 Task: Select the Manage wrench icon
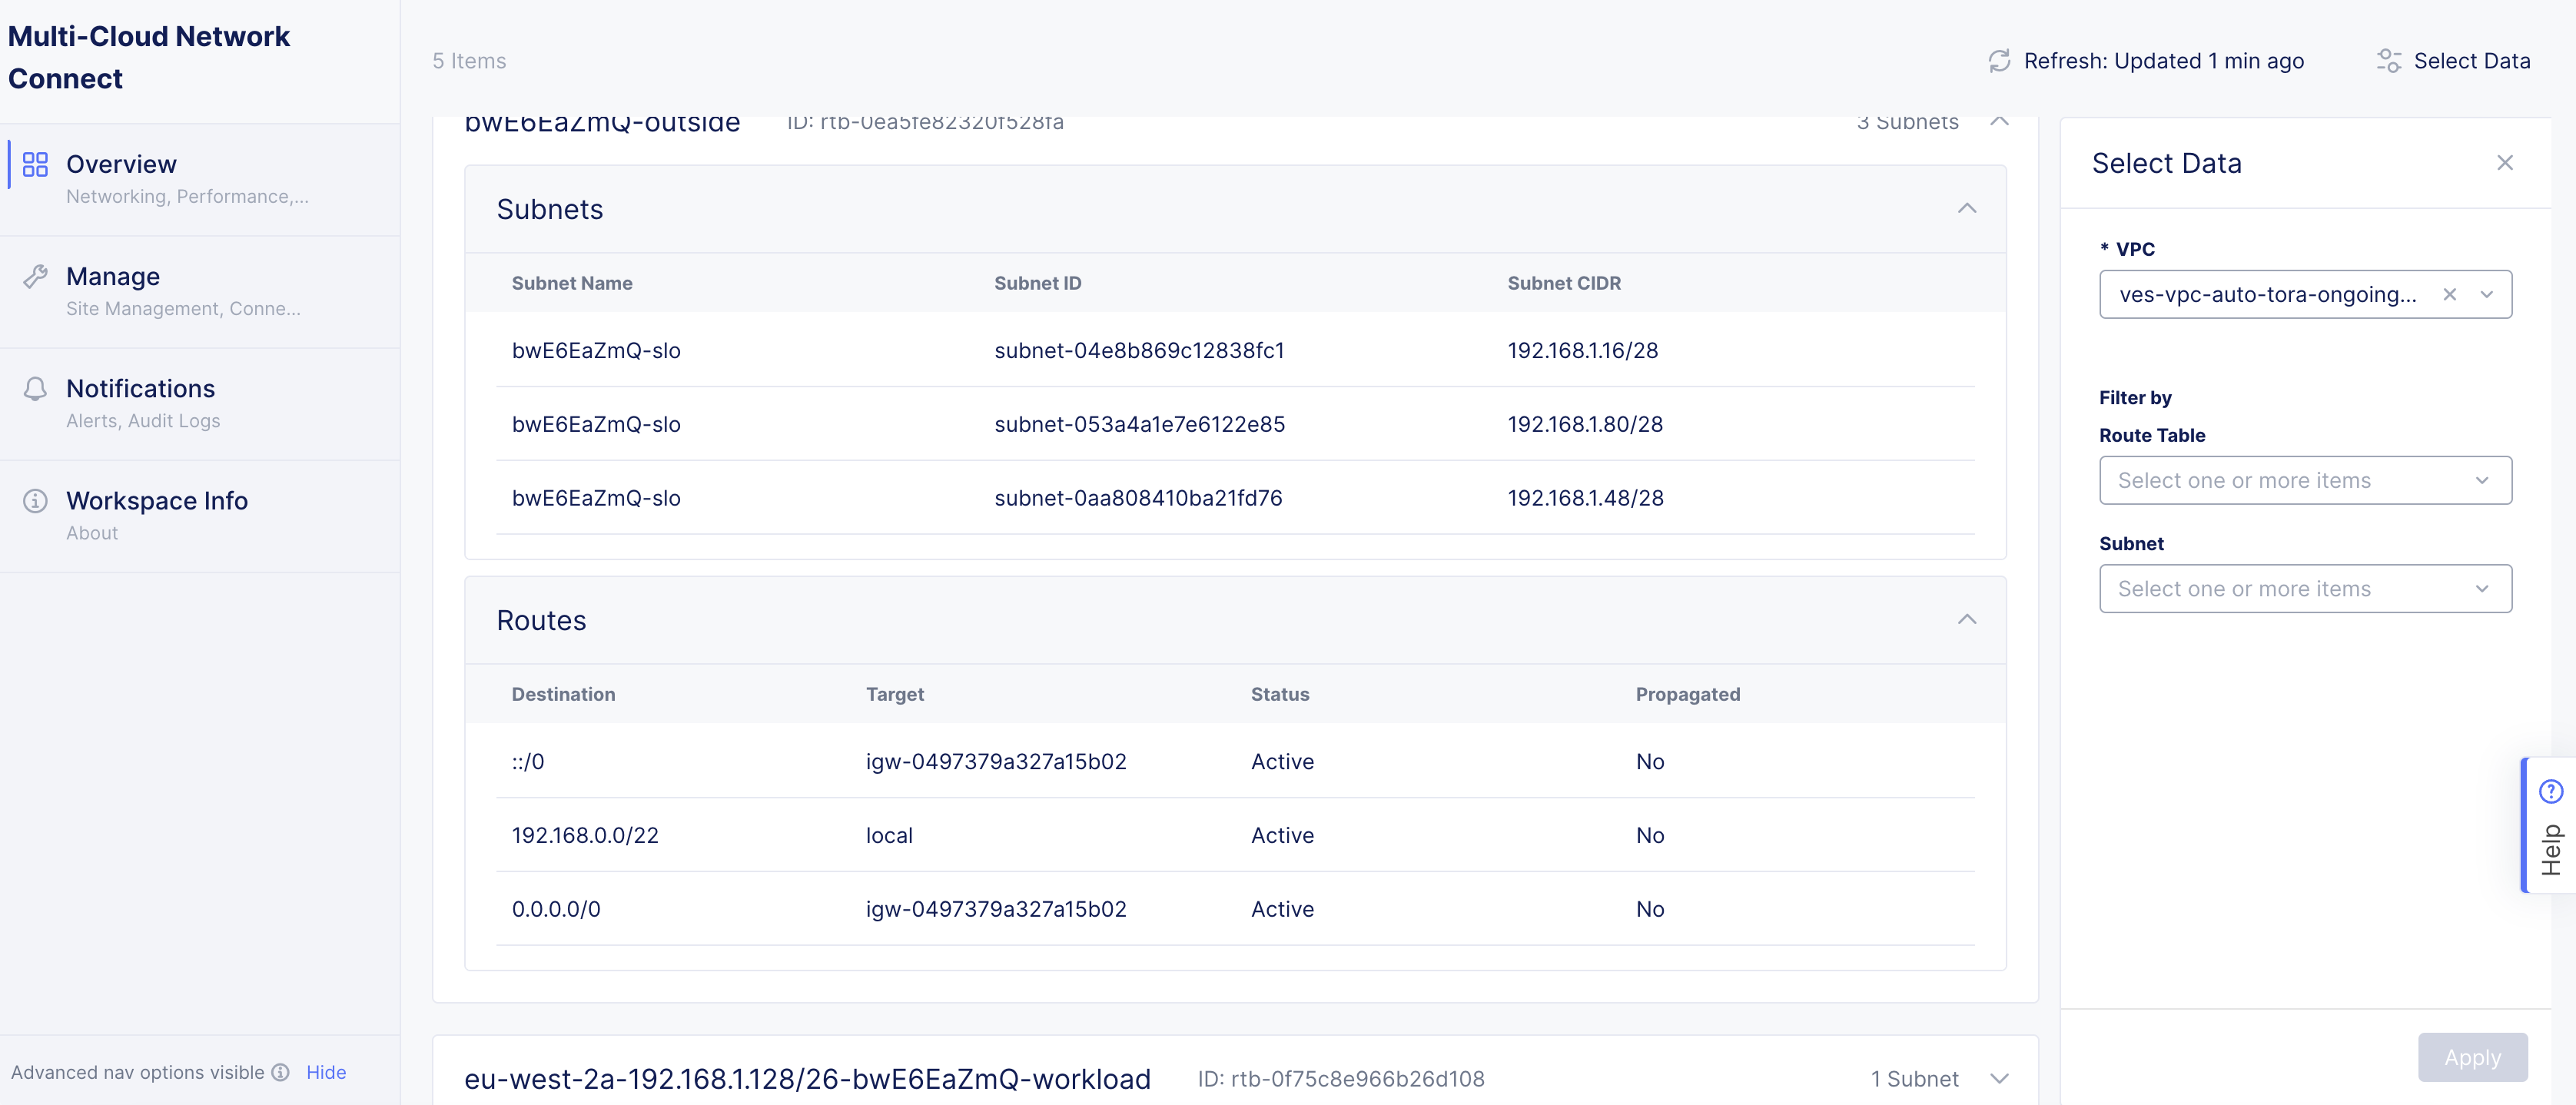[35, 276]
